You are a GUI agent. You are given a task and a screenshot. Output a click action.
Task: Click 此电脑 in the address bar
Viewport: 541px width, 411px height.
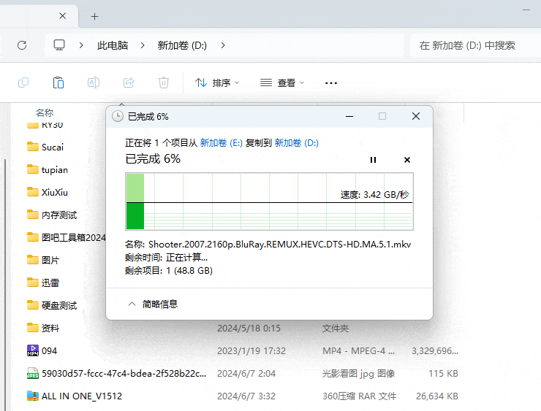click(113, 45)
